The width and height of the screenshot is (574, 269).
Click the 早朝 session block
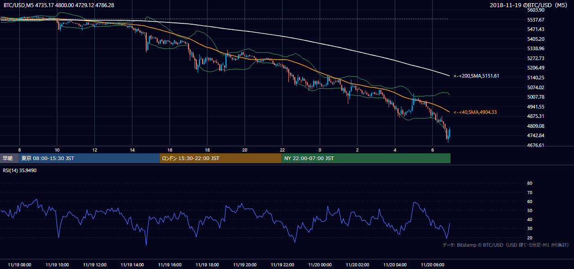point(9,158)
